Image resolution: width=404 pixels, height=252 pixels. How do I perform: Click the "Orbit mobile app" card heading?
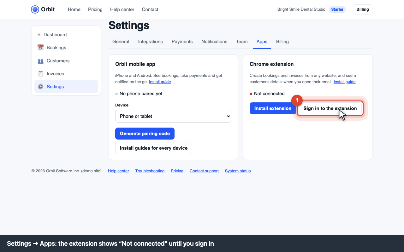[135, 64]
